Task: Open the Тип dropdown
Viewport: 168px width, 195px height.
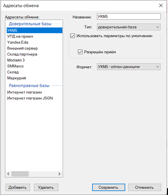Action: (128, 27)
